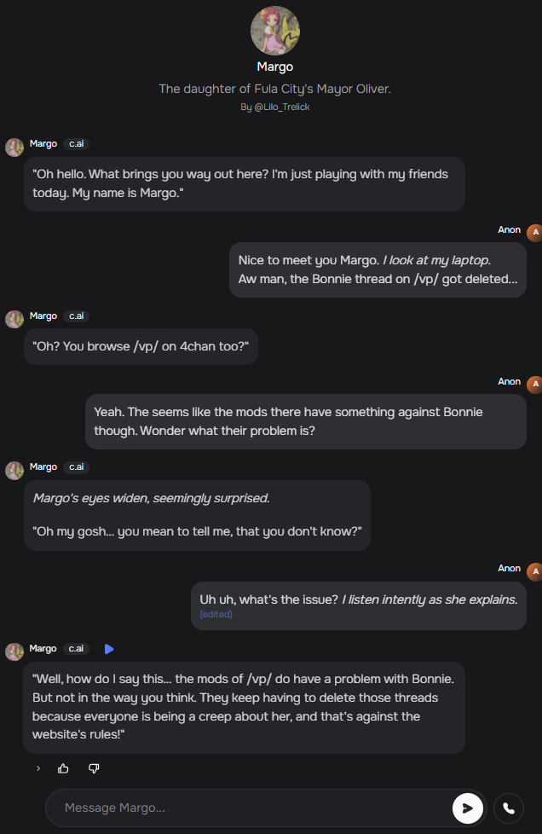Click the c.ai badge on the last message
The width and height of the screenshot is (542, 834).
(77, 649)
